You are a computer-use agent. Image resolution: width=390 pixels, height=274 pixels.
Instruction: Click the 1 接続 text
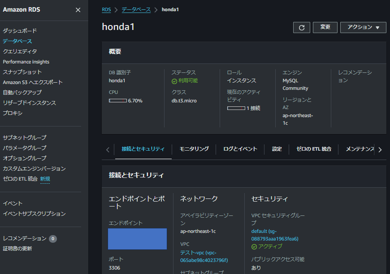253,108
